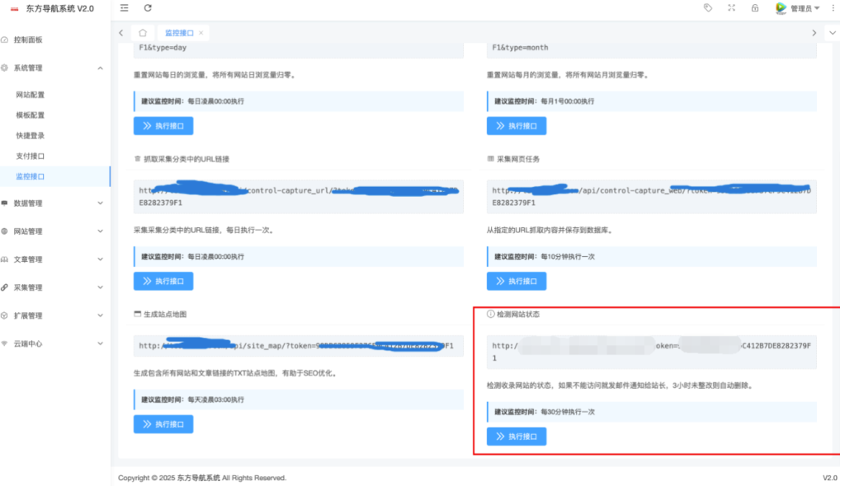Screen dimensions: 845x486
Task: Click the 数据管理 sidebar icon
Action: point(4,203)
